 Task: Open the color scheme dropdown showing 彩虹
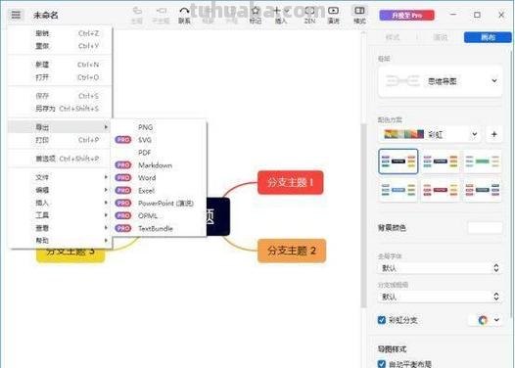coord(430,134)
